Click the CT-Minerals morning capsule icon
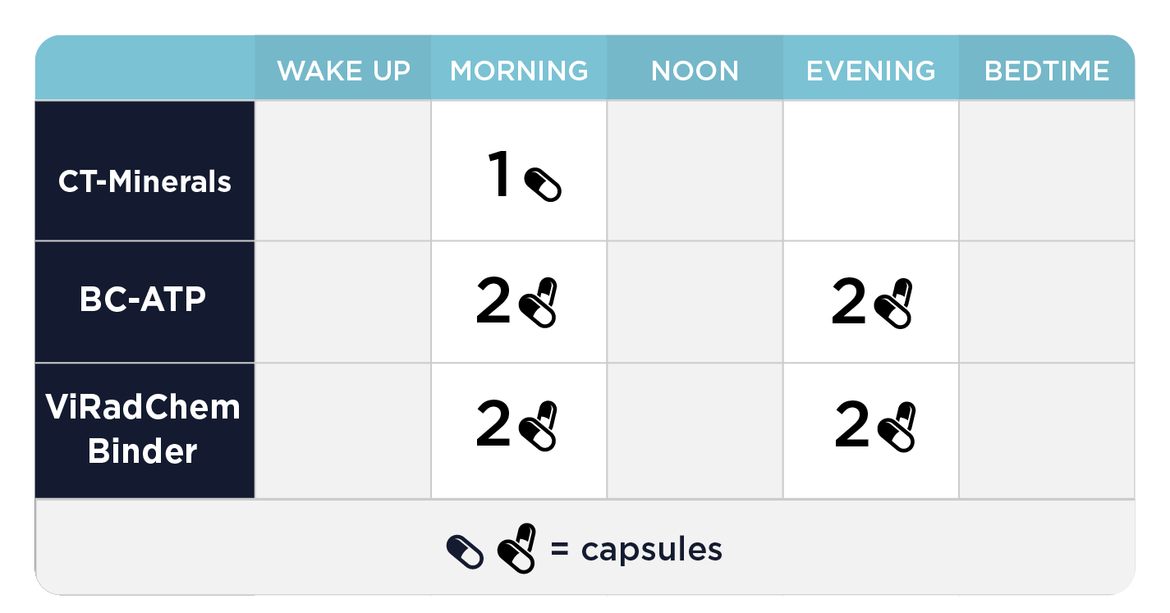Image resolution: width=1170 pixels, height=613 pixels. [x=543, y=185]
